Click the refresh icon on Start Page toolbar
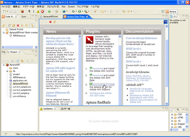The image size is (190, 137). point(55,22)
